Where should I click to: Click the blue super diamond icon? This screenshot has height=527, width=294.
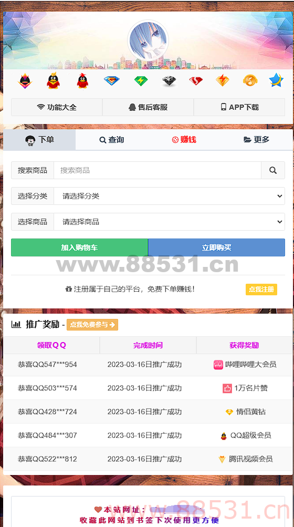pos(111,81)
